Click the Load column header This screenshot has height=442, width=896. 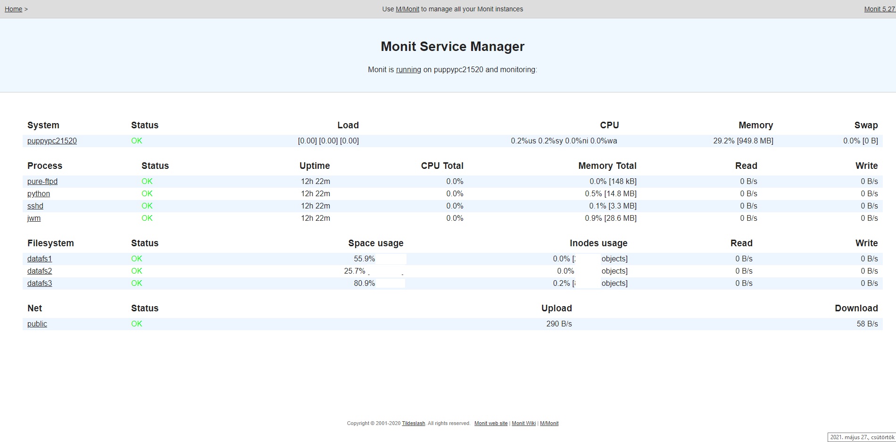[x=348, y=125]
